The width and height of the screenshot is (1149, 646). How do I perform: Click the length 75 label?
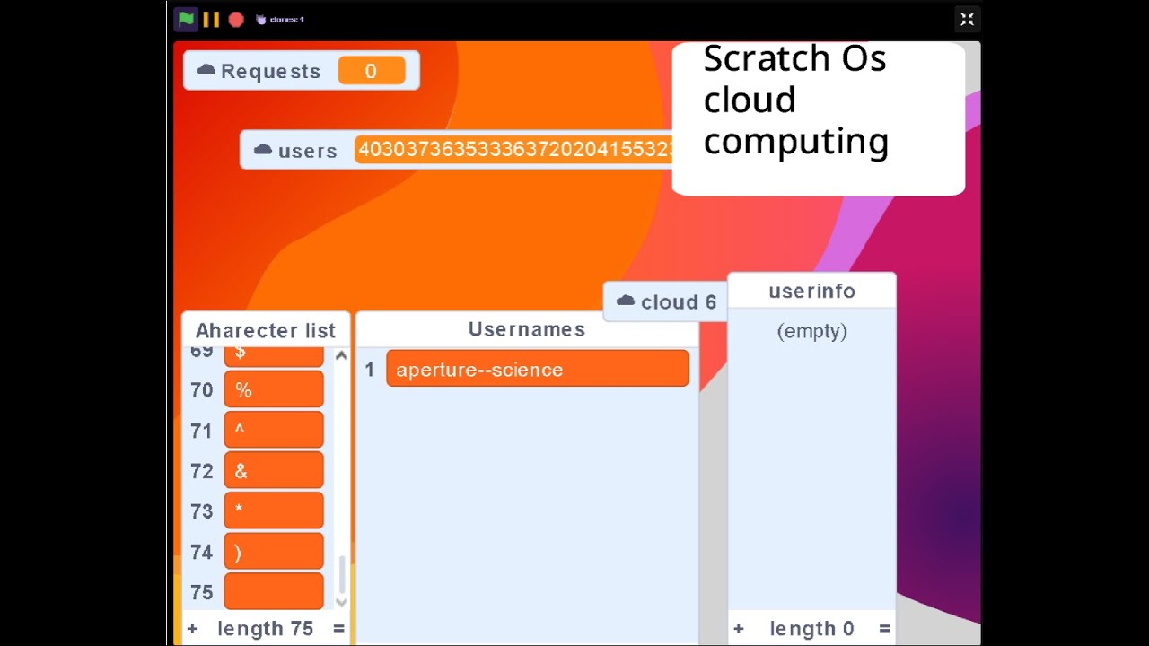(x=266, y=629)
